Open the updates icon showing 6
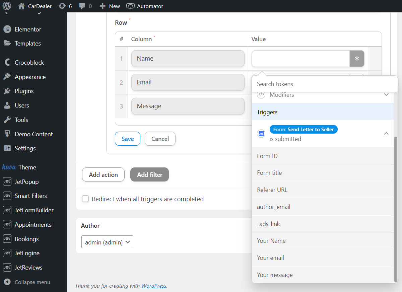Screen dimensions: 402x292 62,6
